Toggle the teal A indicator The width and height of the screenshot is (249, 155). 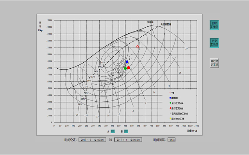tap(112, 131)
